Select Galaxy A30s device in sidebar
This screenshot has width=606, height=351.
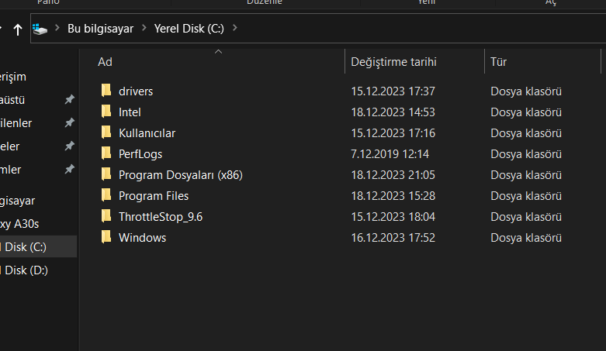(20, 224)
